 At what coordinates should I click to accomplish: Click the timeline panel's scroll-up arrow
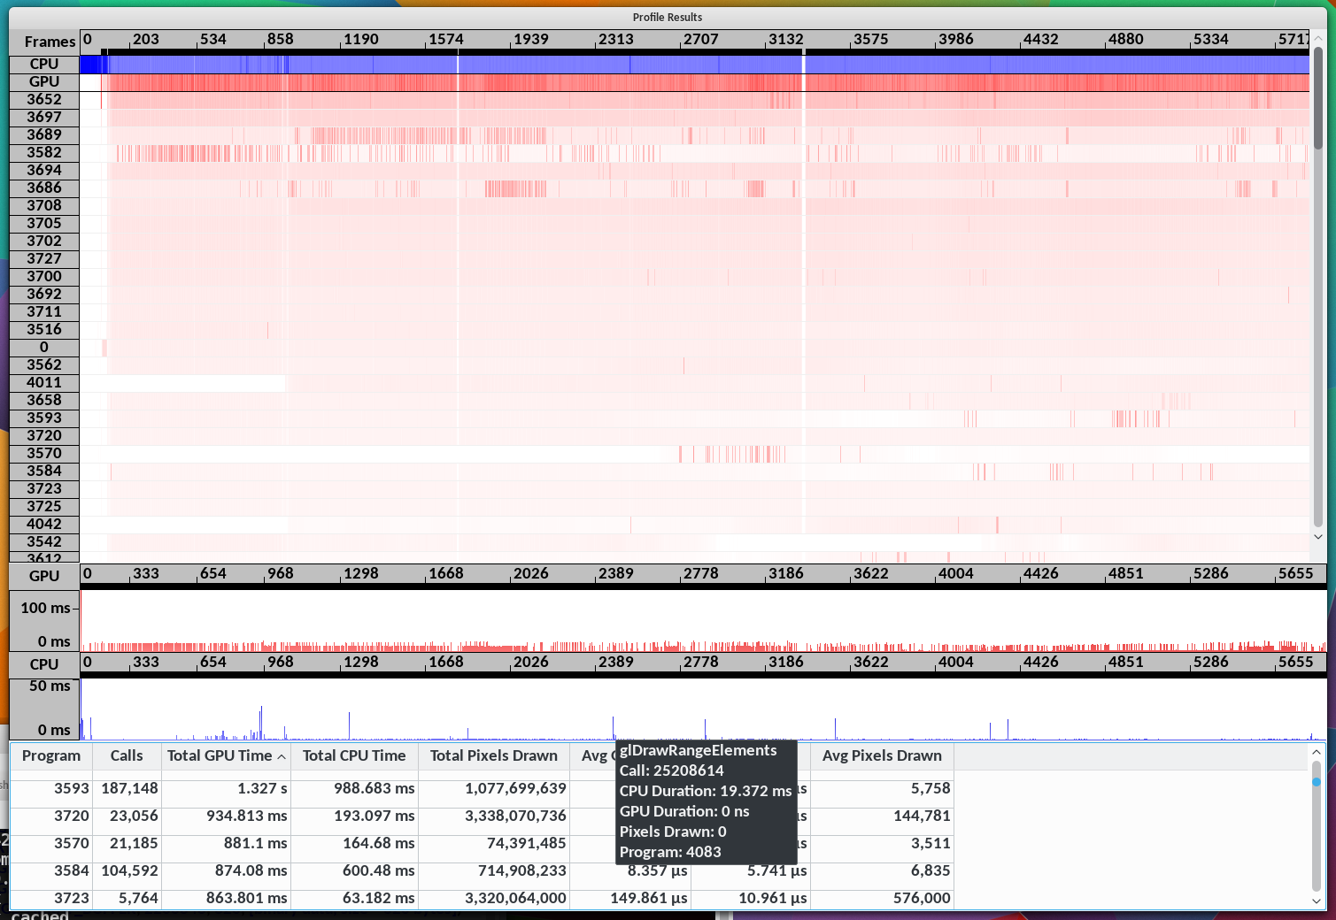(1318, 38)
